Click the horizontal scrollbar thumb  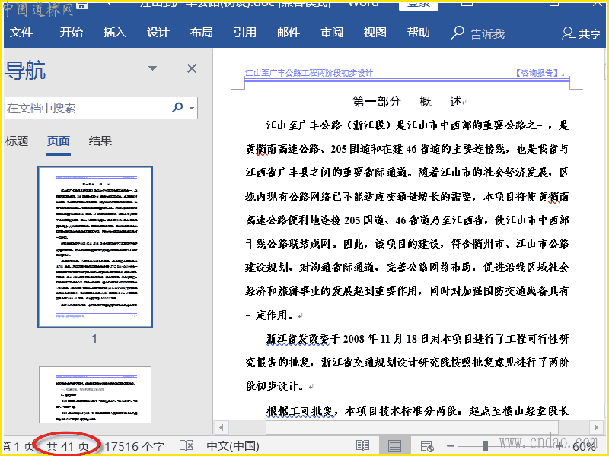412,428
